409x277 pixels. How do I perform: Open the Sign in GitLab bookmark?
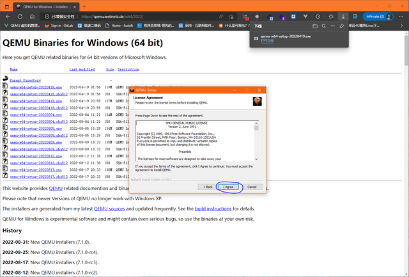59,26
